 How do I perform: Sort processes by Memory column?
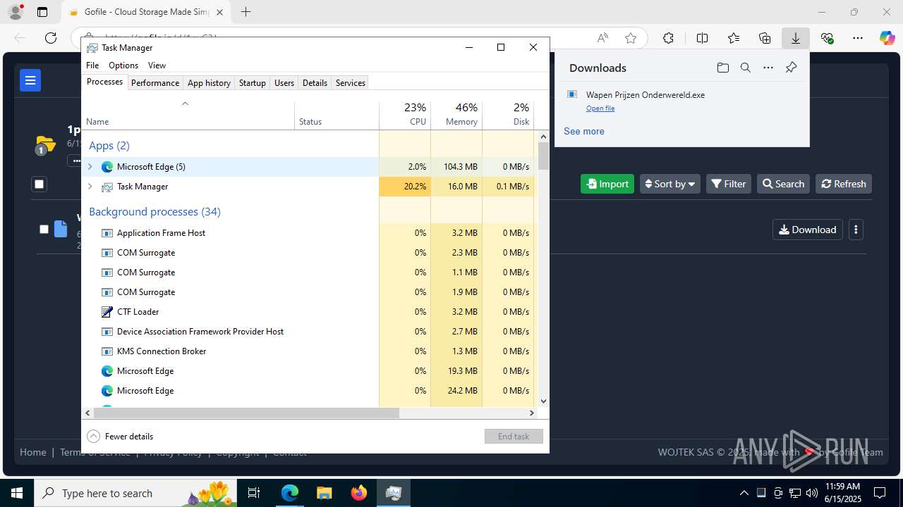tap(456, 113)
